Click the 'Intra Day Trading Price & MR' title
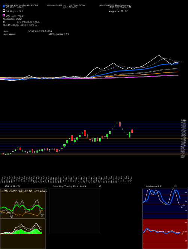The height and width of the screenshot is (249, 188). (x=69, y=186)
